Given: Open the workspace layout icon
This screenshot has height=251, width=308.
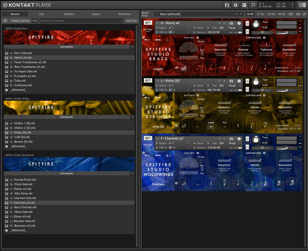Looking at the screenshot, I should pos(244,5).
